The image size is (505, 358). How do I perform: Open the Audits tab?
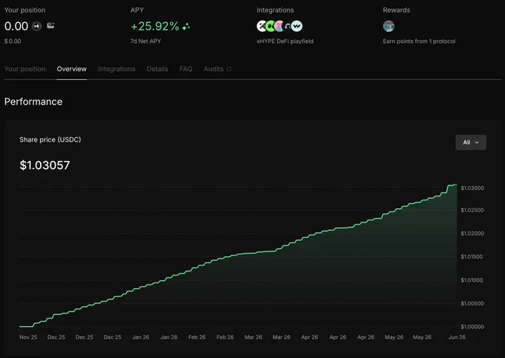pyautogui.click(x=214, y=69)
